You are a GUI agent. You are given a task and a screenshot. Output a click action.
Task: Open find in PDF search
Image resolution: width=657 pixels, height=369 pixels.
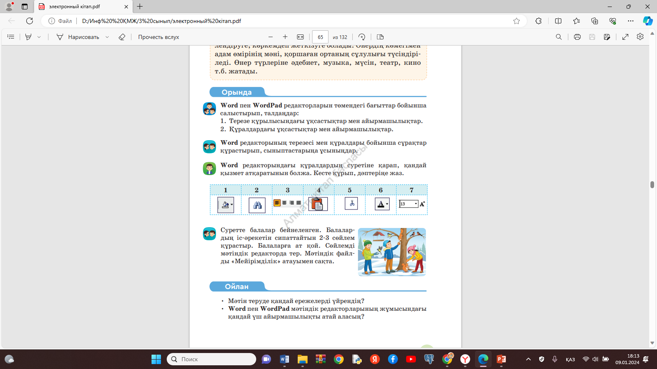click(559, 37)
